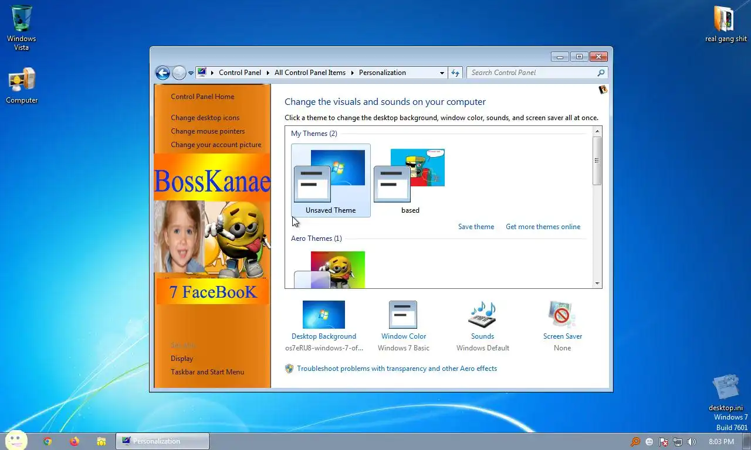Click the theme list scrollbar thumb

pyautogui.click(x=597, y=161)
